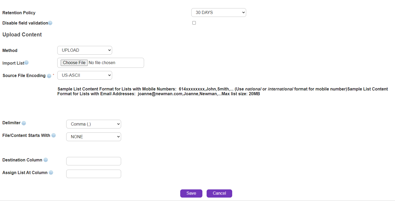This screenshot has height=201, width=395.
Task: Show help for File/Content Starts With
Action: (x=54, y=136)
